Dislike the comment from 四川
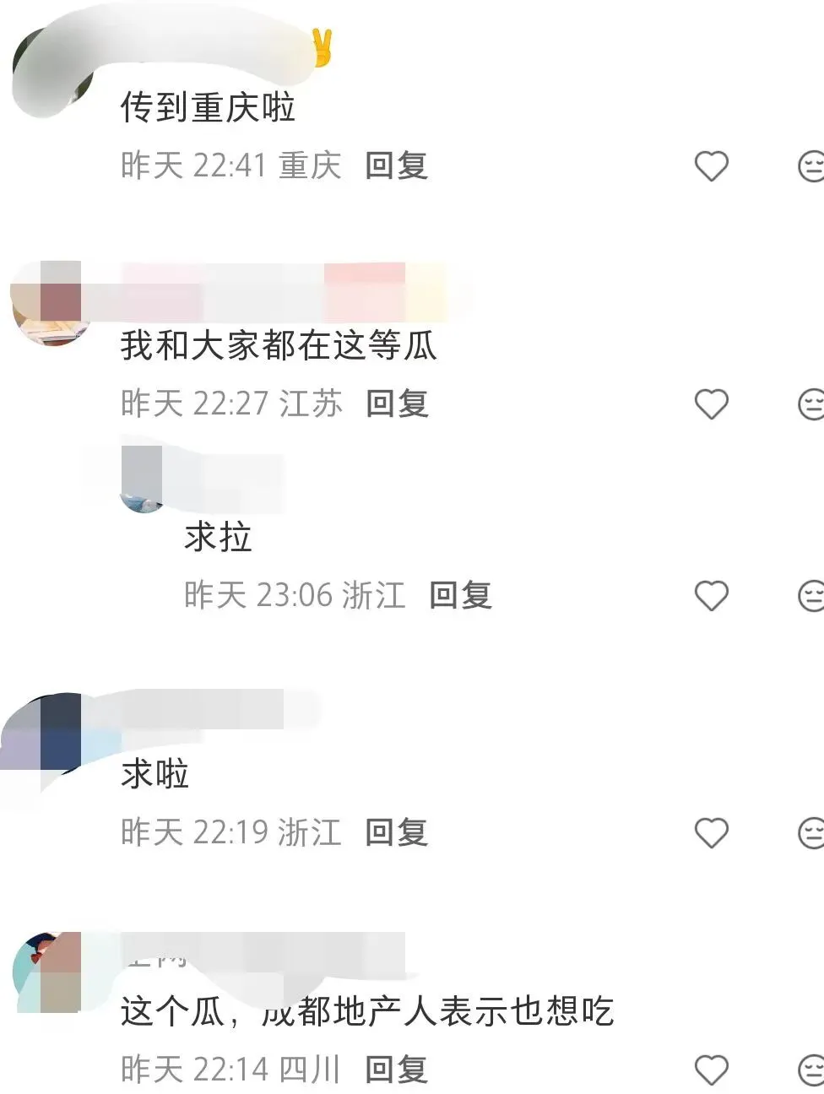The width and height of the screenshot is (824, 1094). click(x=810, y=1070)
